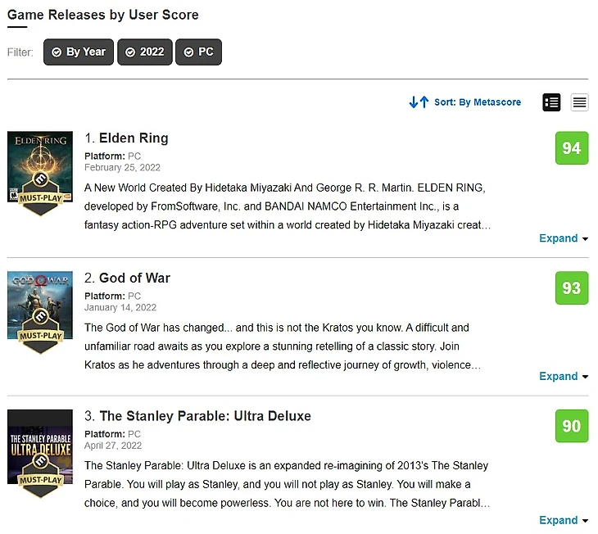The image size is (598, 534).
Task: Click Elden Ring Must-Play badge
Action: [x=40, y=194]
